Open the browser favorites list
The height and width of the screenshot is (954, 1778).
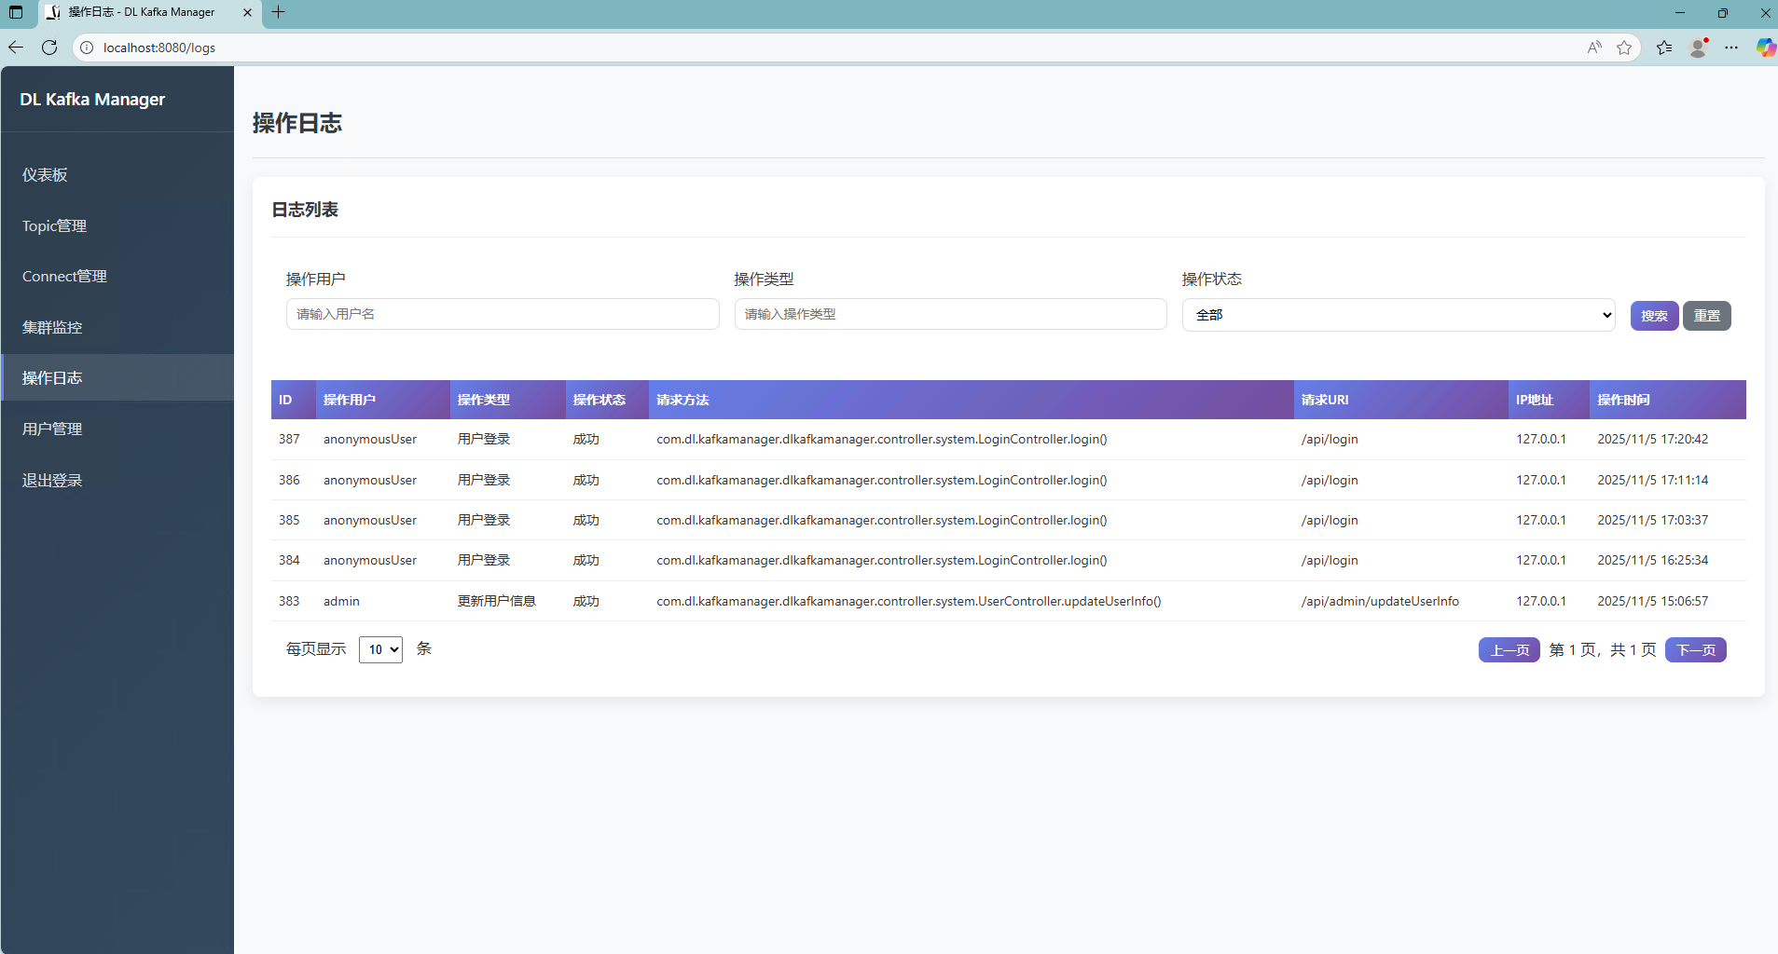coord(1664,48)
